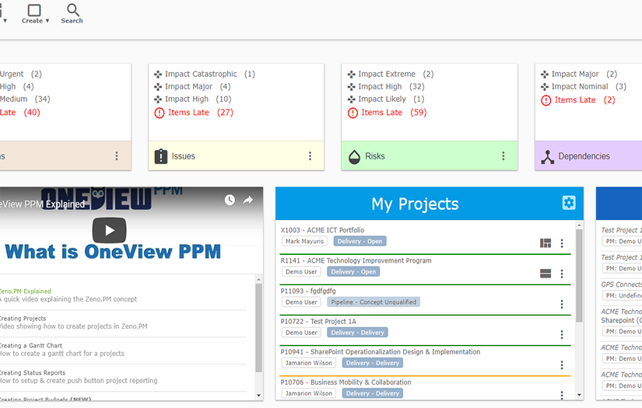Viewport: 642px width, 408px height.
Task: Click Delivery - Delivery badge for P10722
Action: click(357, 333)
